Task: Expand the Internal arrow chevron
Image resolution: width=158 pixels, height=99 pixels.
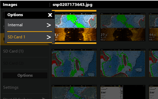Action: (49, 25)
